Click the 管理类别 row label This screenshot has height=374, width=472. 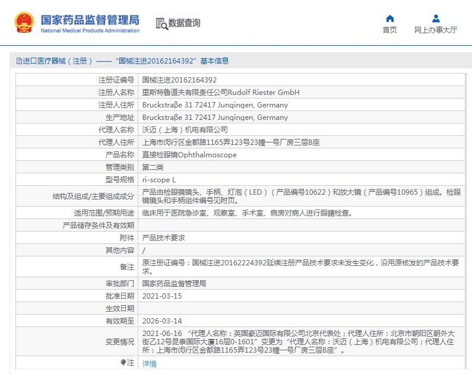pos(120,167)
